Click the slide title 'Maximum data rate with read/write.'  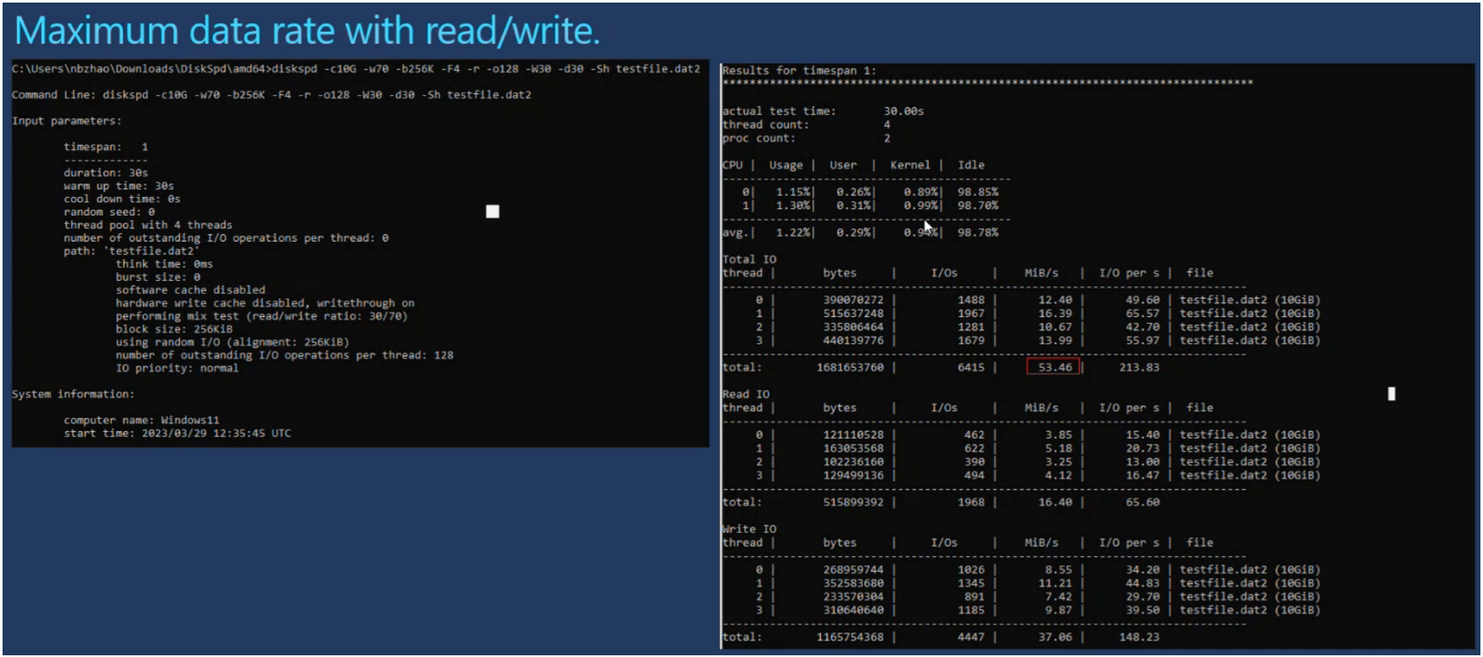point(307,31)
